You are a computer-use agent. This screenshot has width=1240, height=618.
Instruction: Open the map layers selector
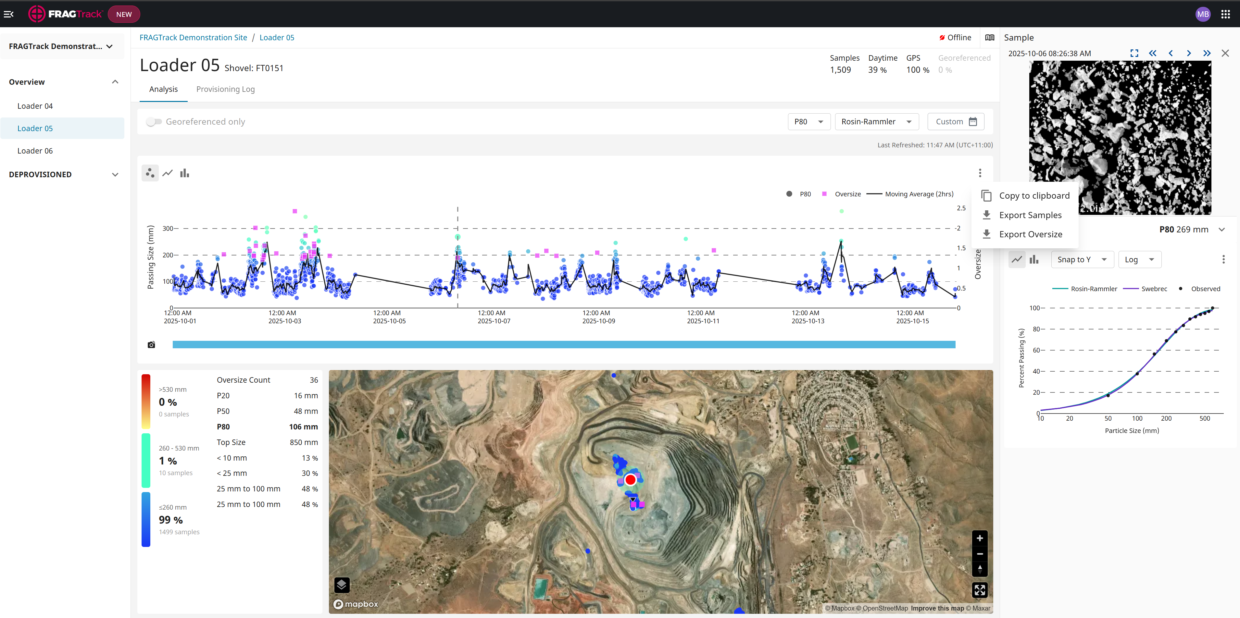(x=342, y=585)
